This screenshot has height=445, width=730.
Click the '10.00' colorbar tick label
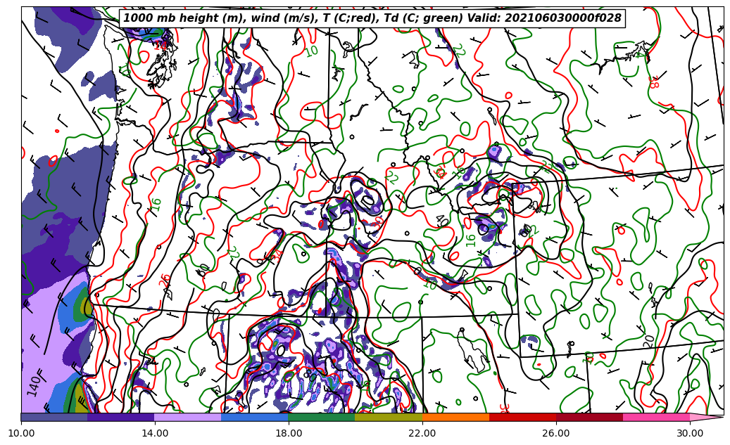(21, 433)
